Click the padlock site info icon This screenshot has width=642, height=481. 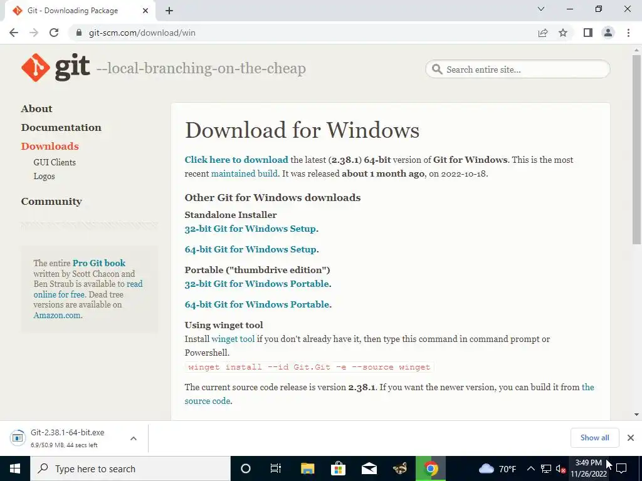coord(79,33)
